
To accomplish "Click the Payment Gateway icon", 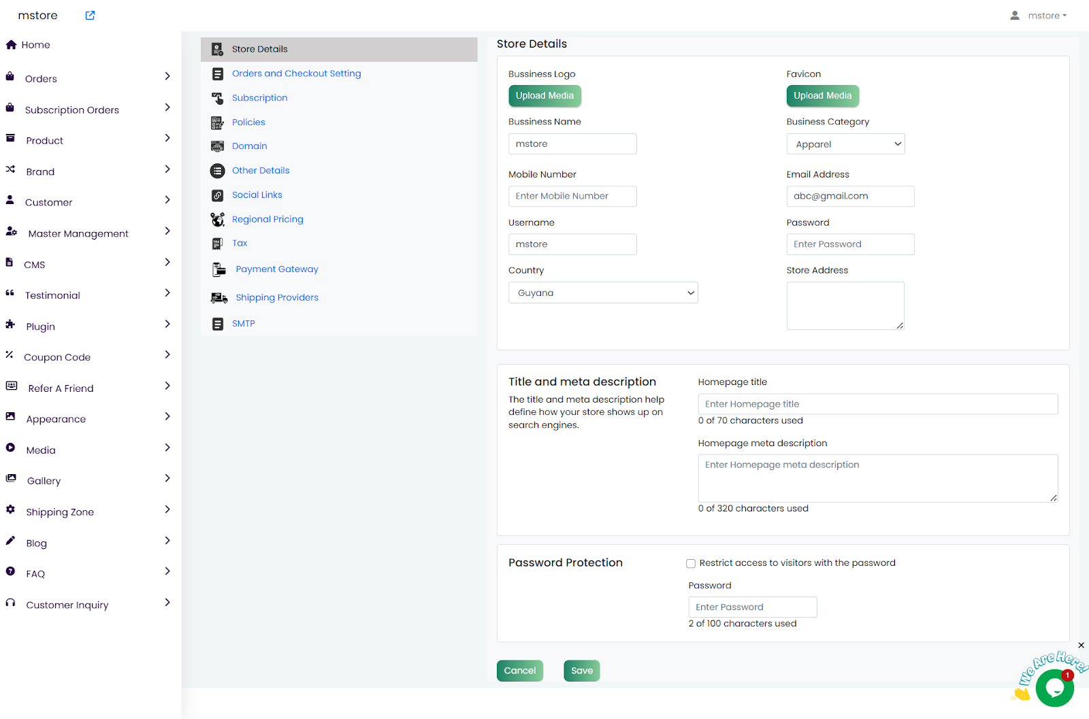I will tap(218, 270).
